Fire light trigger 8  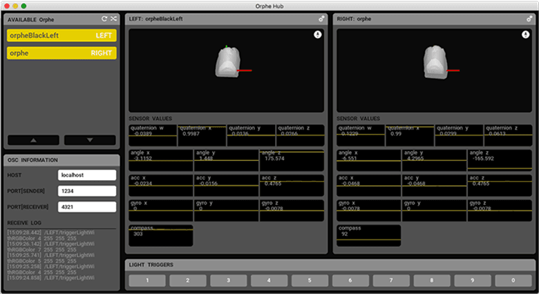[x=432, y=280]
